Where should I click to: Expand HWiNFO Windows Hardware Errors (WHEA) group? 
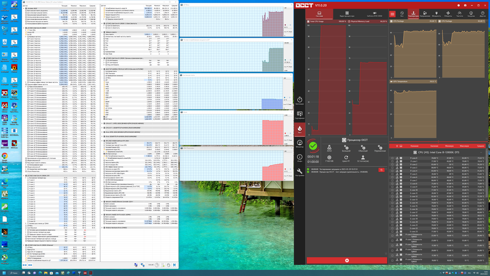click(102, 228)
